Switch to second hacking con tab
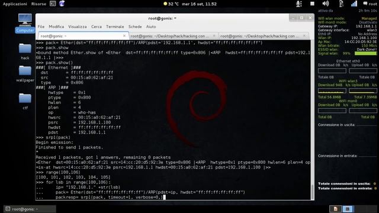The width and height of the screenshot is (379, 213). (x=173, y=36)
